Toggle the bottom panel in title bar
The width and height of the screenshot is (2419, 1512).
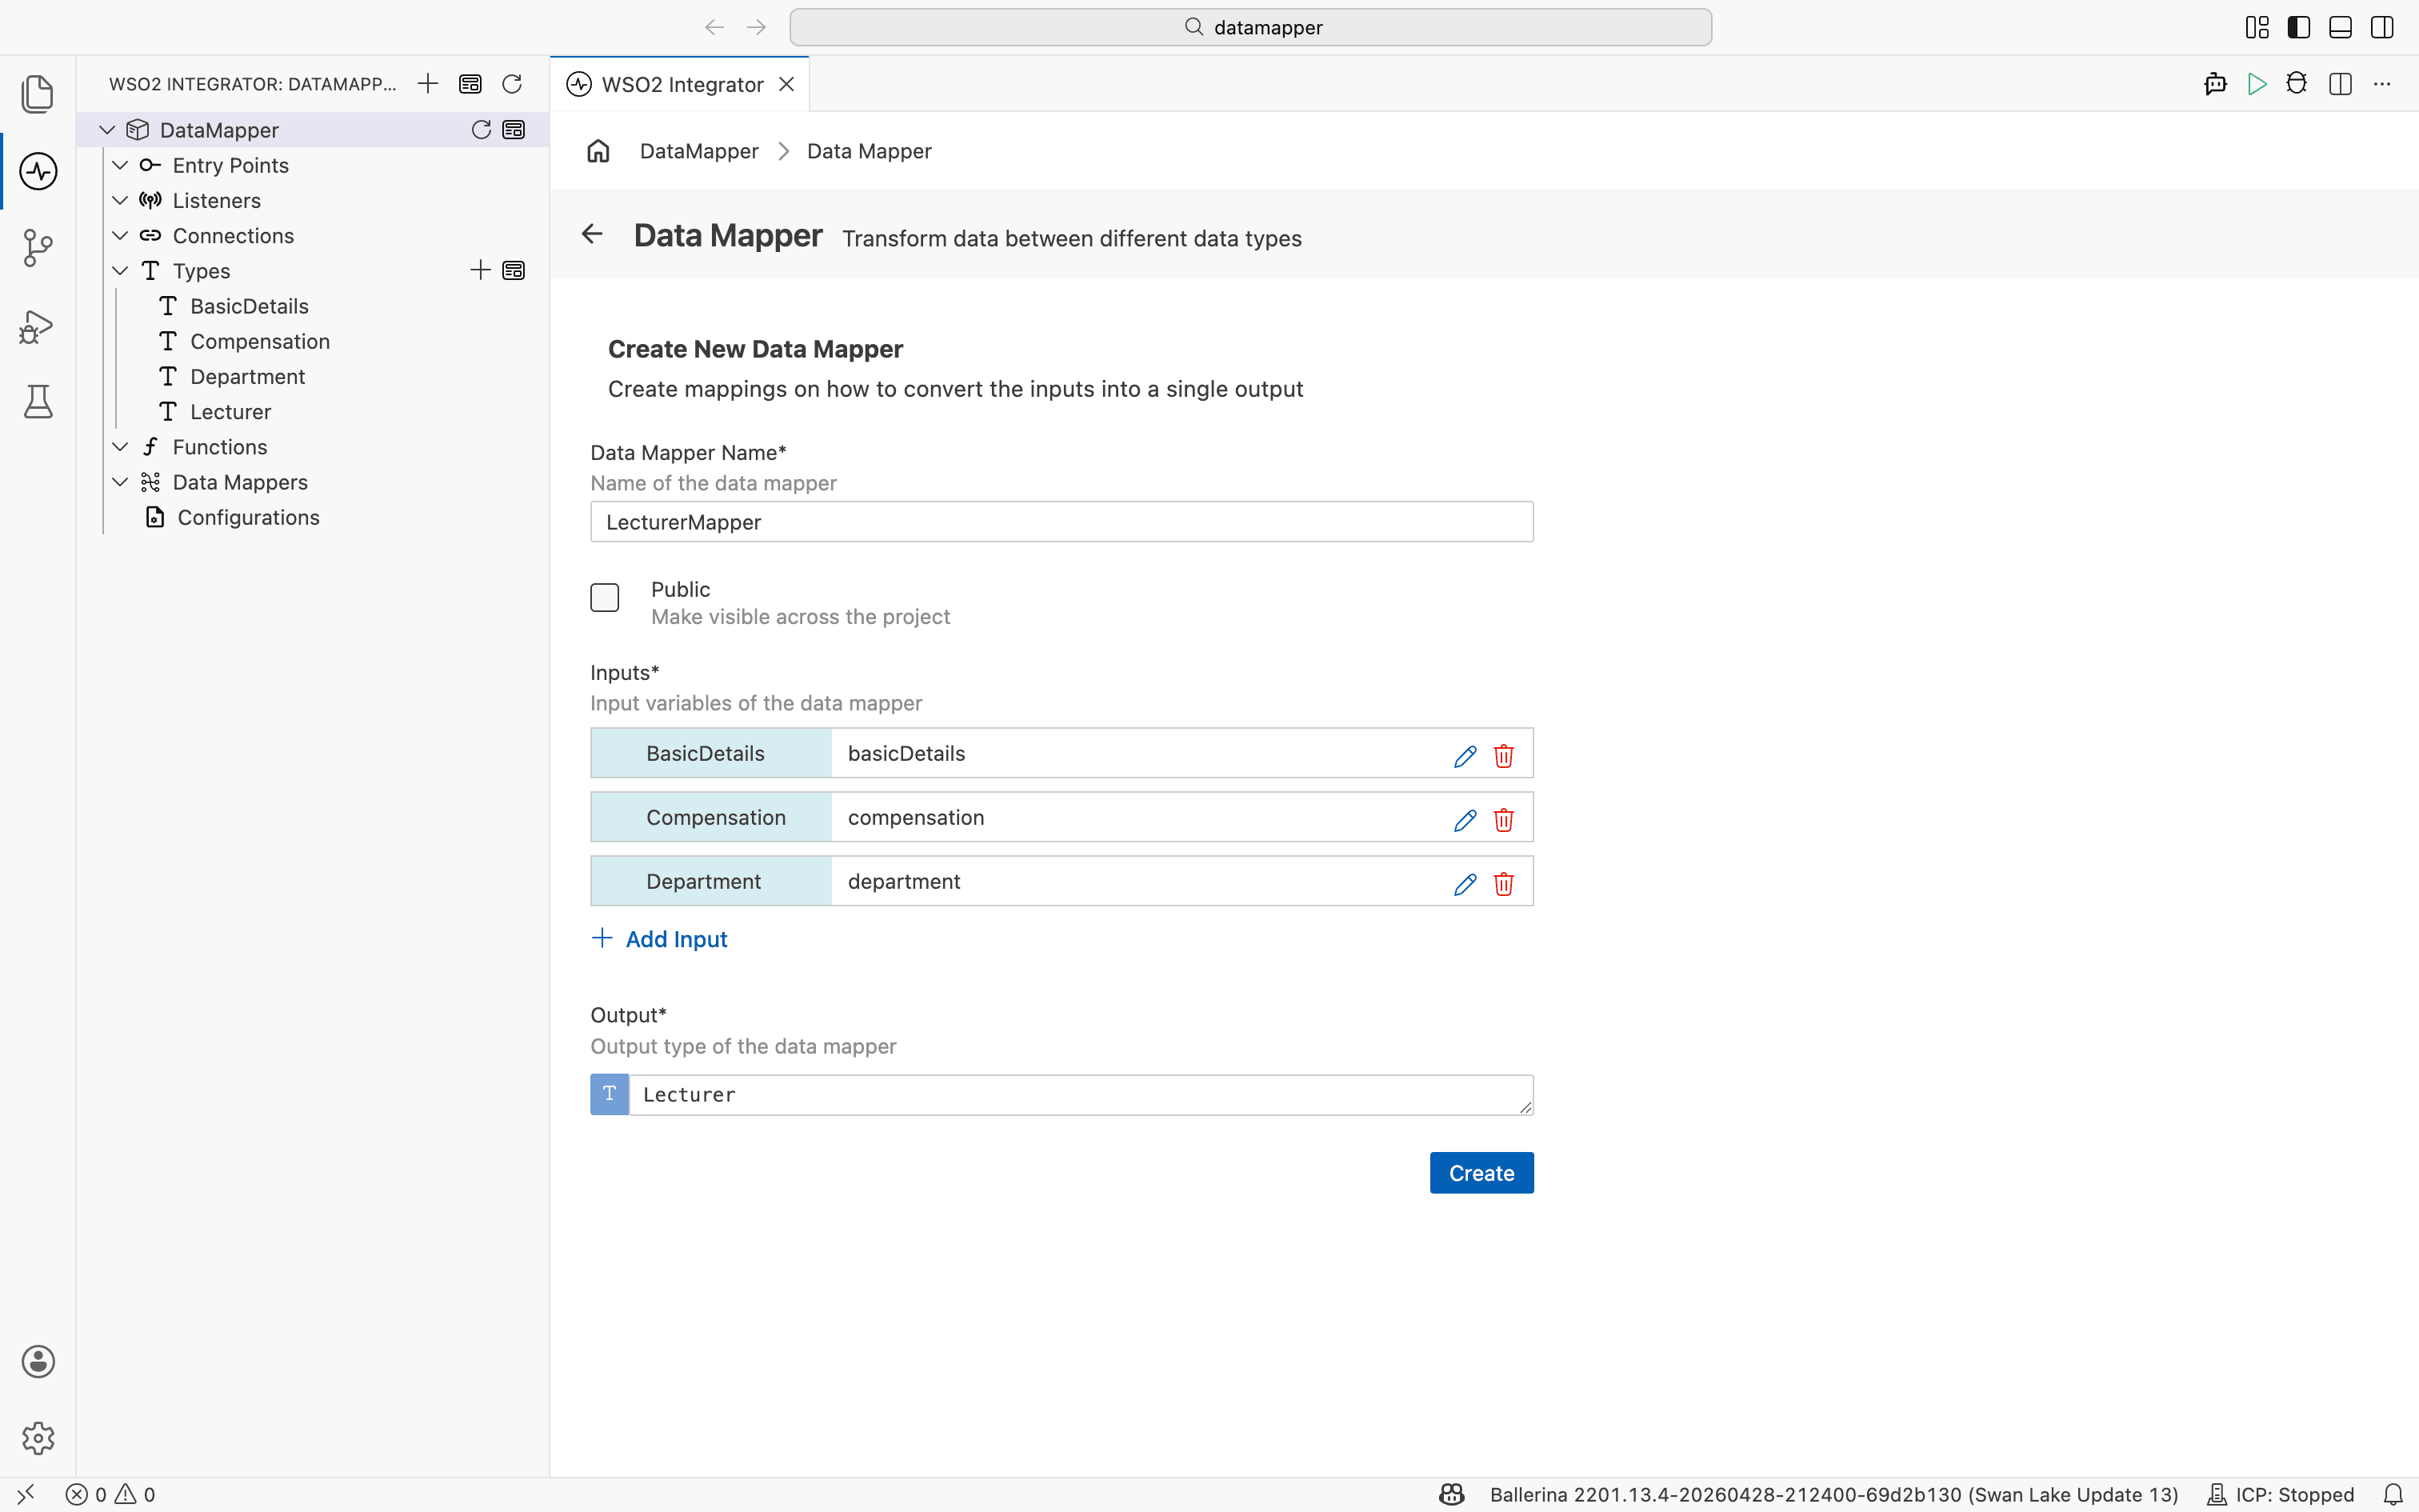pyautogui.click(x=2340, y=27)
